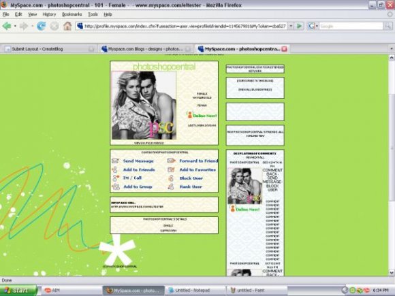Viewport: 395px width, 296px height.
Task: Click the Online Now icon in comments
Action: pyautogui.click(x=232, y=208)
